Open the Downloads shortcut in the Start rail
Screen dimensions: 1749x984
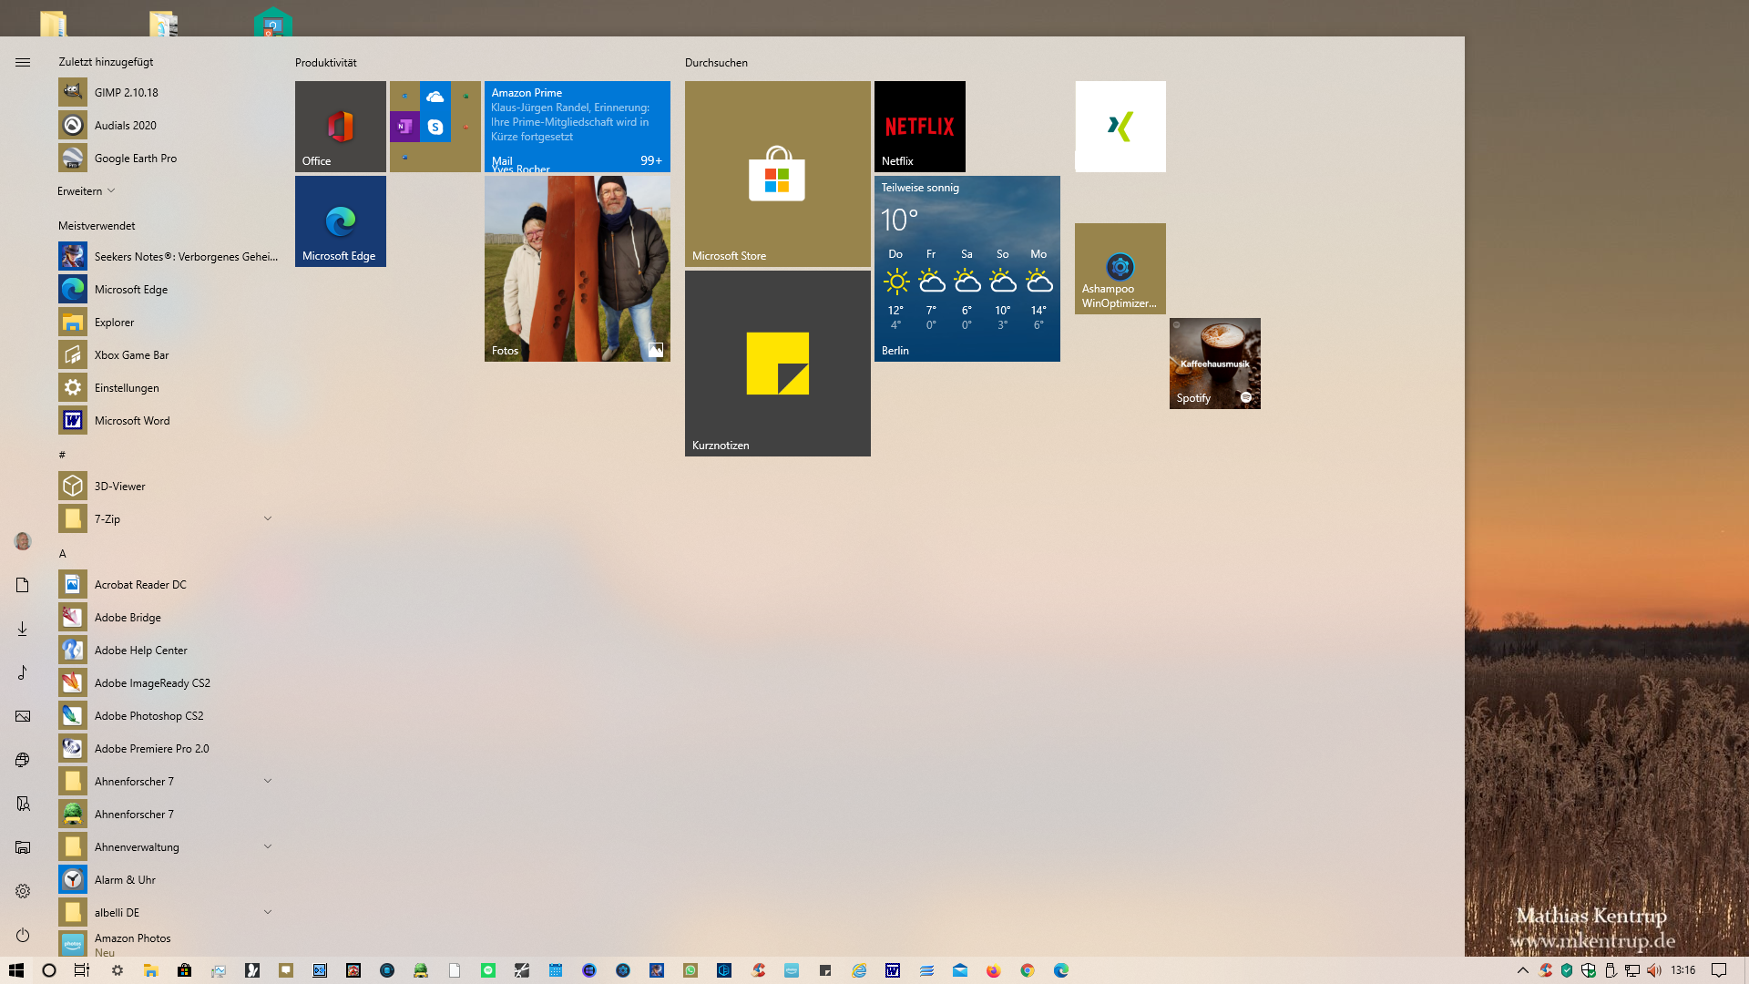23,629
